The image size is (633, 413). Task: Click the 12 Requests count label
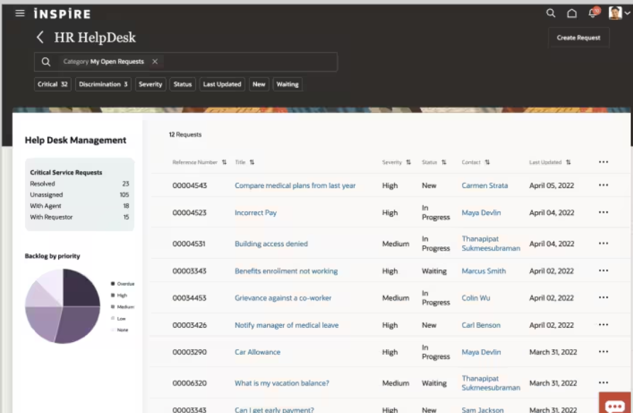tap(185, 134)
